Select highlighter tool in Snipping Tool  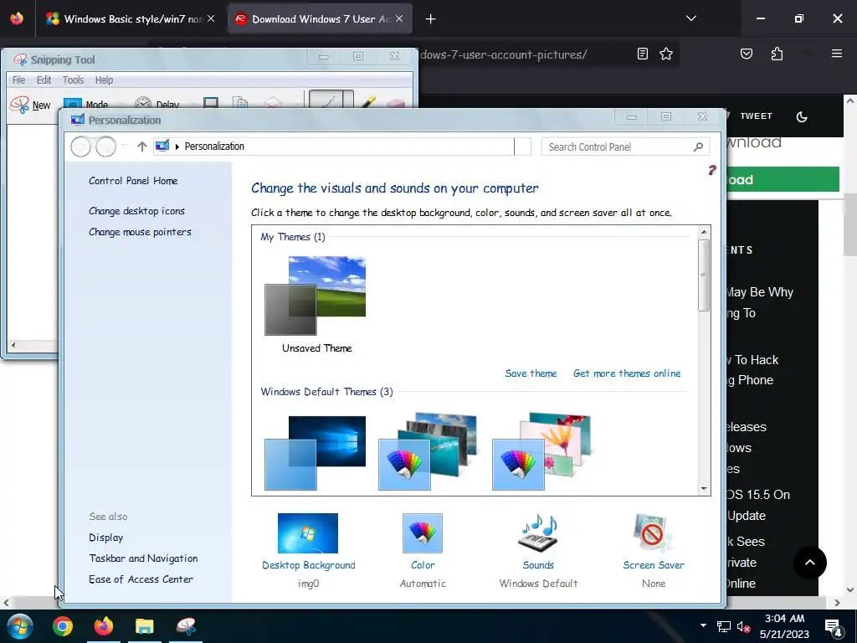click(368, 102)
